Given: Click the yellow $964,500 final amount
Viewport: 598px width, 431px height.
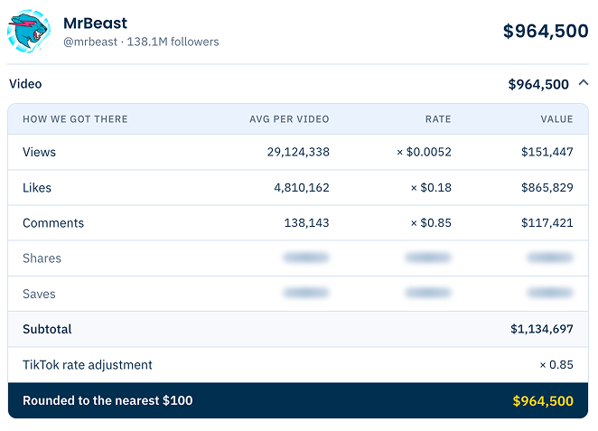Looking at the screenshot, I should (543, 401).
